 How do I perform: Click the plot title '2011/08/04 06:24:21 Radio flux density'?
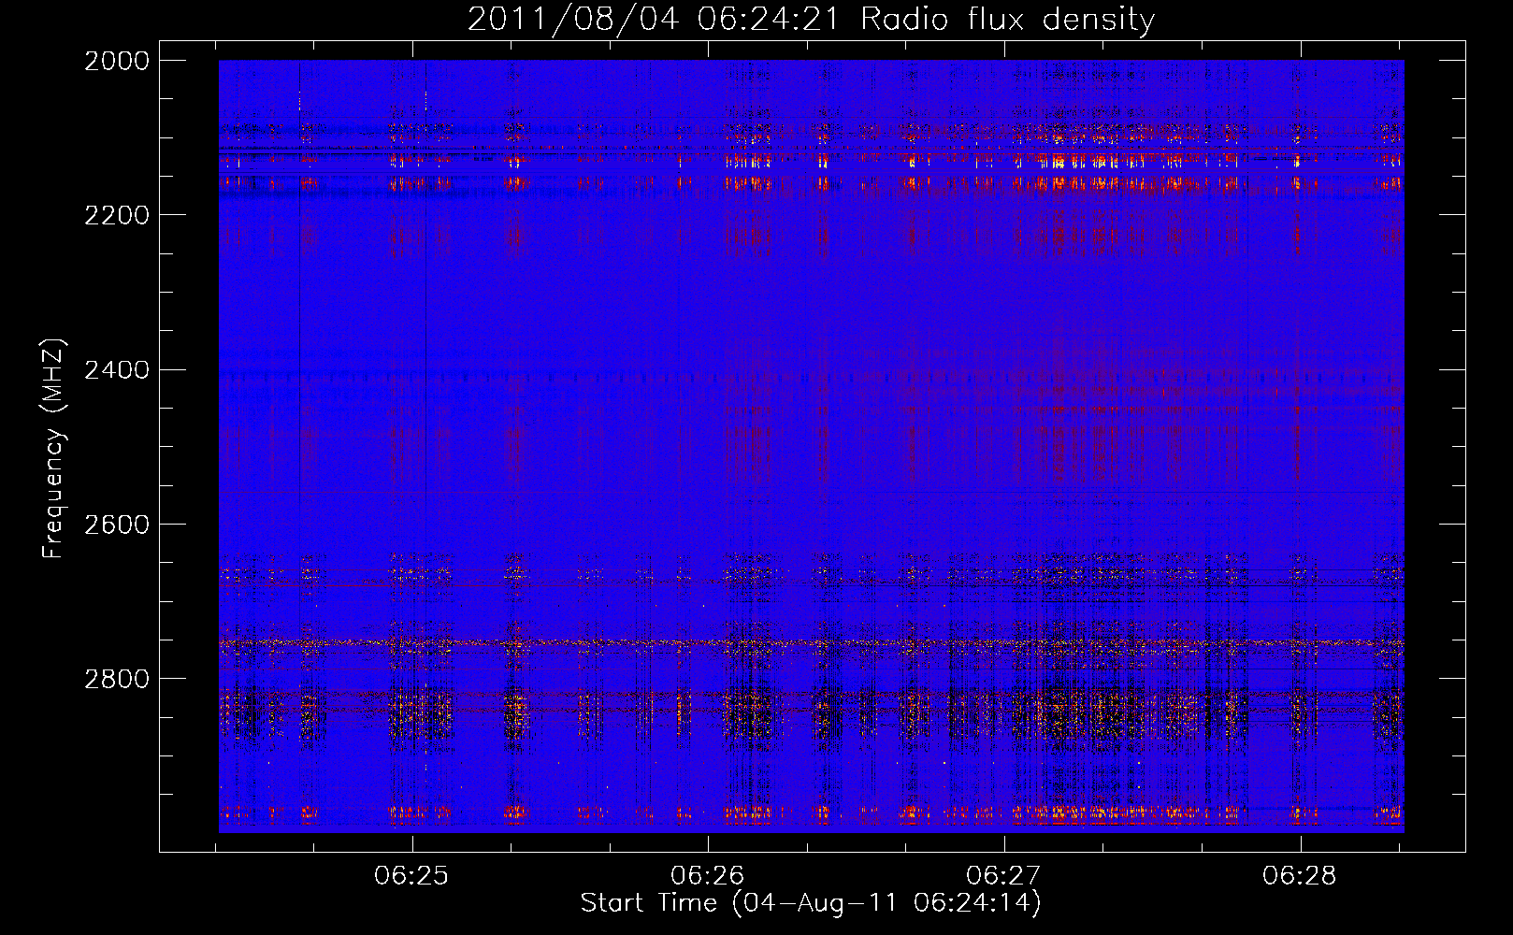click(x=811, y=19)
